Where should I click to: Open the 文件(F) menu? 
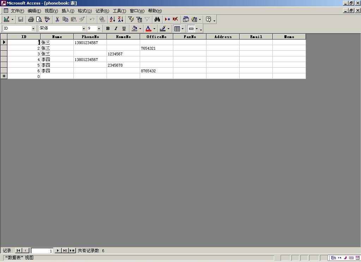coord(18,11)
